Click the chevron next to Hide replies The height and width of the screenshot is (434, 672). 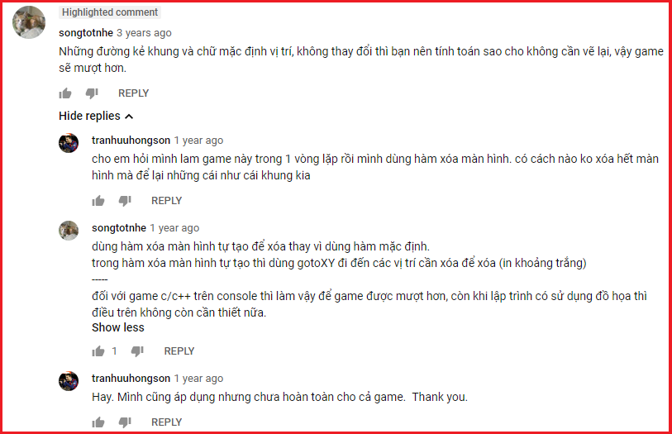pyautogui.click(x=129, y=117)
